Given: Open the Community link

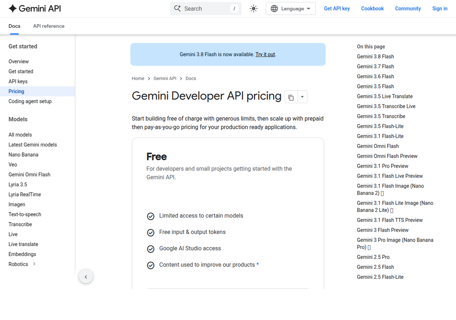Looking at the screenshot, I should [408, 8].
